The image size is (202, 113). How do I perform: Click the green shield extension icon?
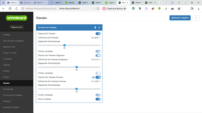tap(133, 8)
